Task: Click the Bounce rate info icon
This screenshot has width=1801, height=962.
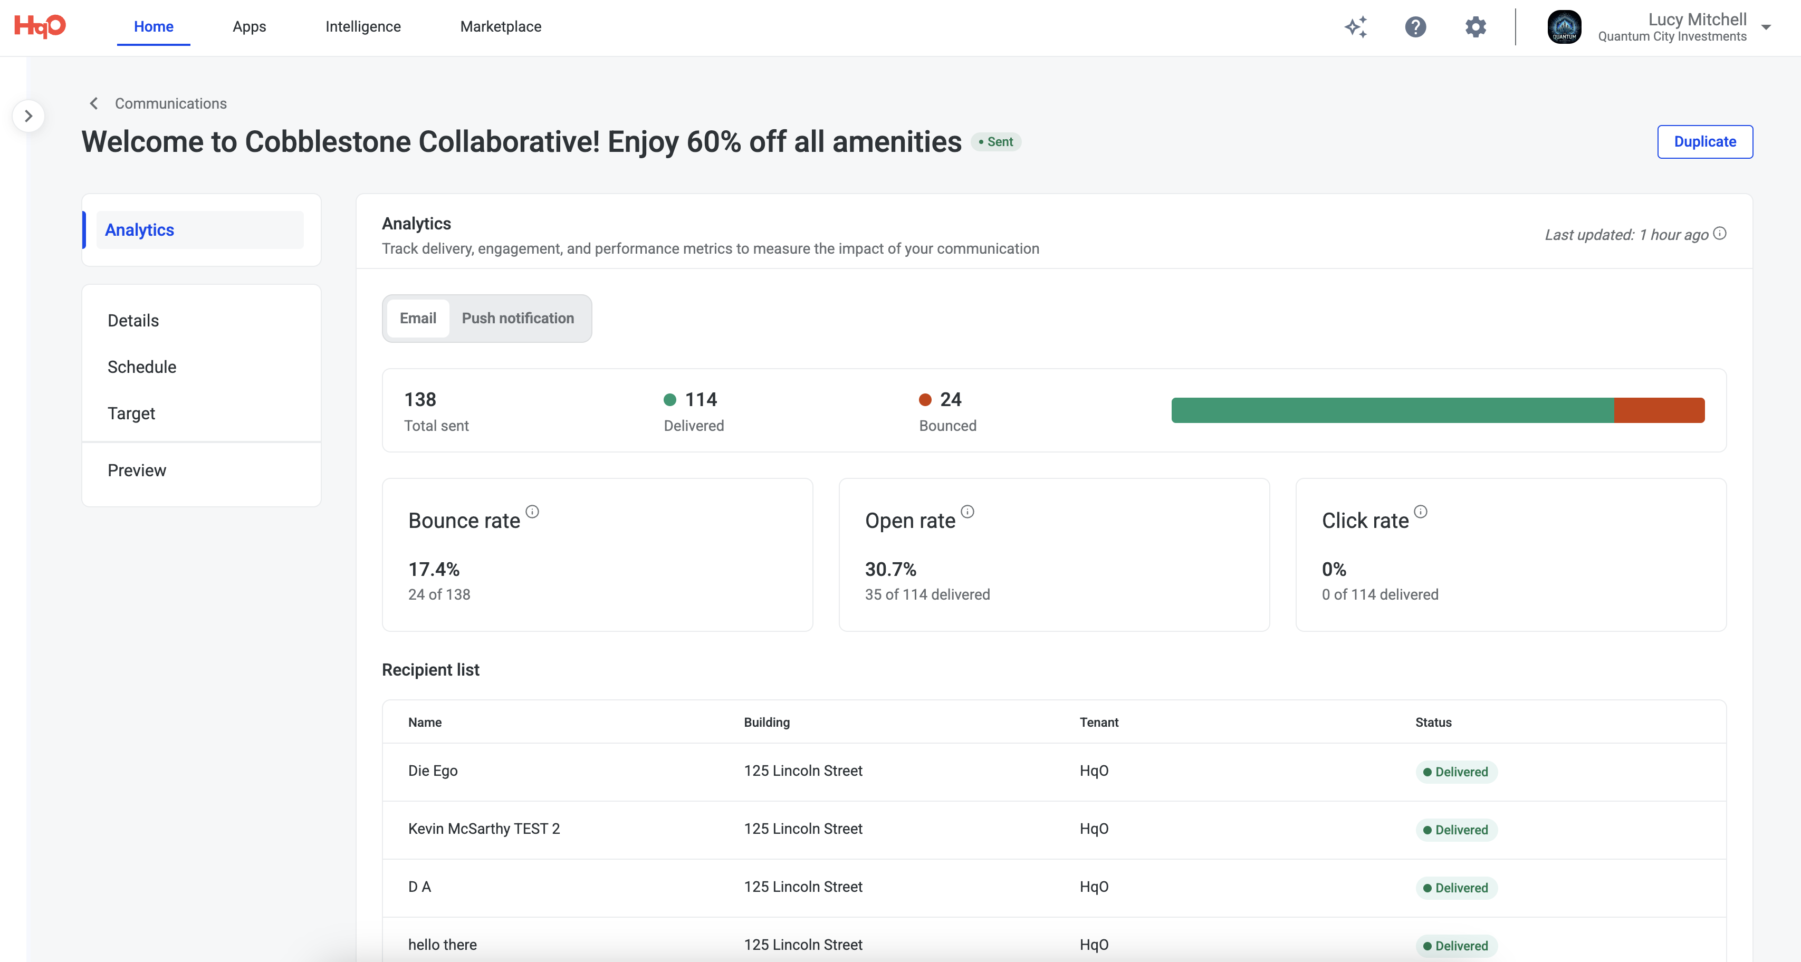Action: point(532,512)
